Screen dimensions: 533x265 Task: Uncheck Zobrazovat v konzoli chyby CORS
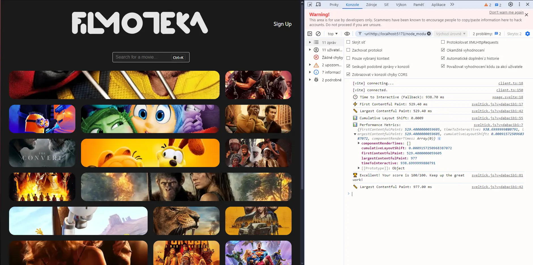[349, 74]
